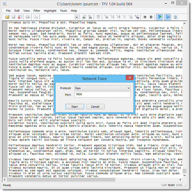Viewport: 193px width, 193px height.
Task: Click the vertical scrollbar down arrow
Action: (184, 175)
